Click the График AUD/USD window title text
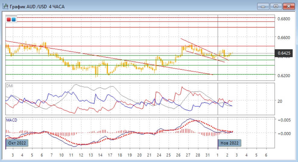This screenshot has width=298, height=162. (37, 6)
